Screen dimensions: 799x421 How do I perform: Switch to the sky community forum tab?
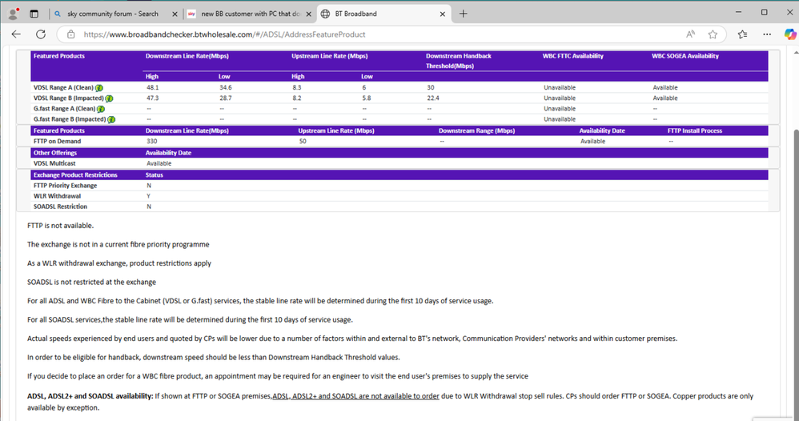pos(112,14)
